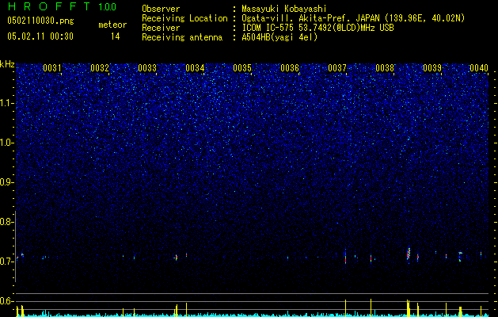Click the 0.8 frequency axis label
Image resolution: width=498 pixels, height=317 pixels.
7,222
